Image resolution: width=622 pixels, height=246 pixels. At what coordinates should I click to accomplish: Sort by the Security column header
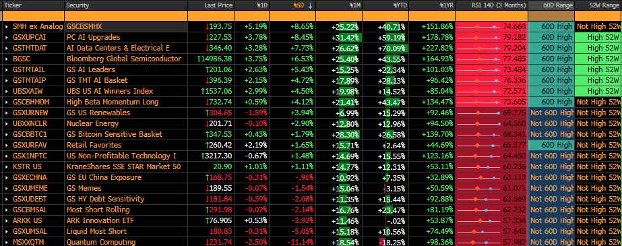pyautogui.click(x=126, y=5)
